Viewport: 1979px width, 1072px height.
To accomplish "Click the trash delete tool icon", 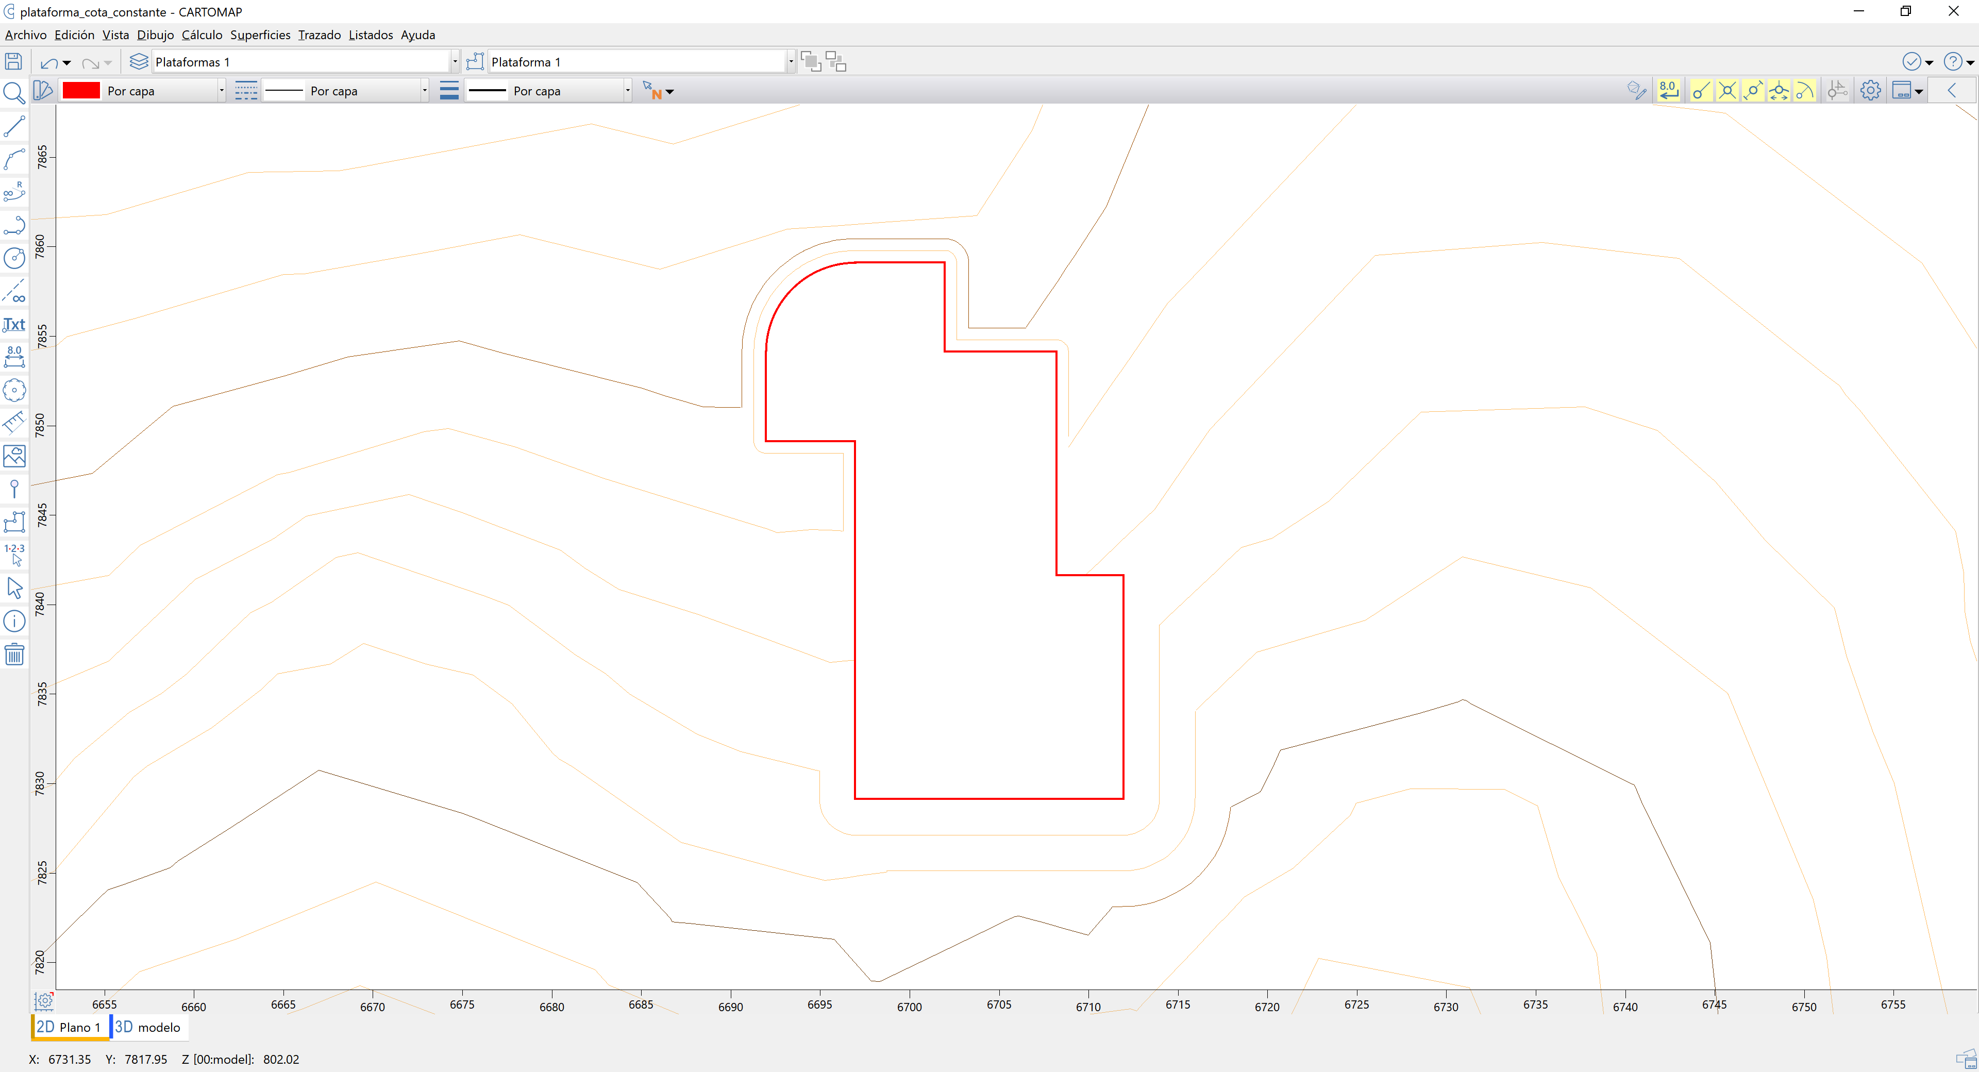I will [x=14, y=655].
